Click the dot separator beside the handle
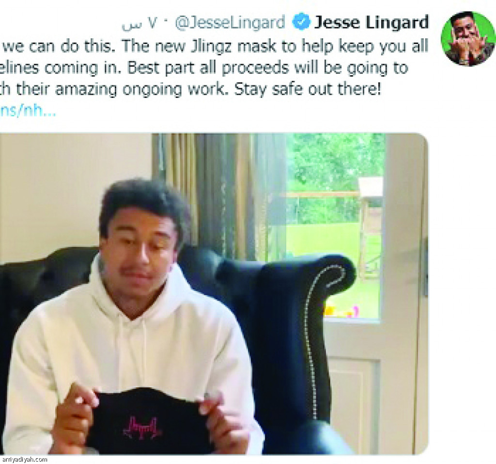This screenshot has width=496, height=464. (167, 22)
